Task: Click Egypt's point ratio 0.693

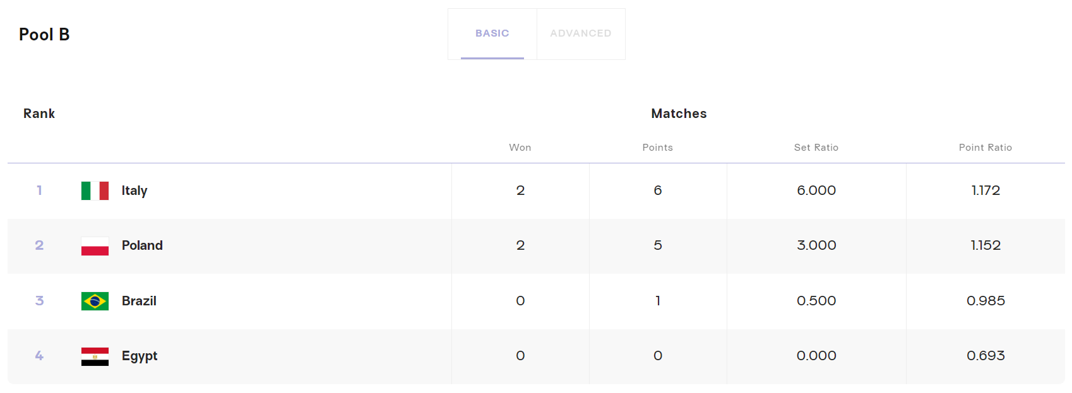Action: coord(986,356)
